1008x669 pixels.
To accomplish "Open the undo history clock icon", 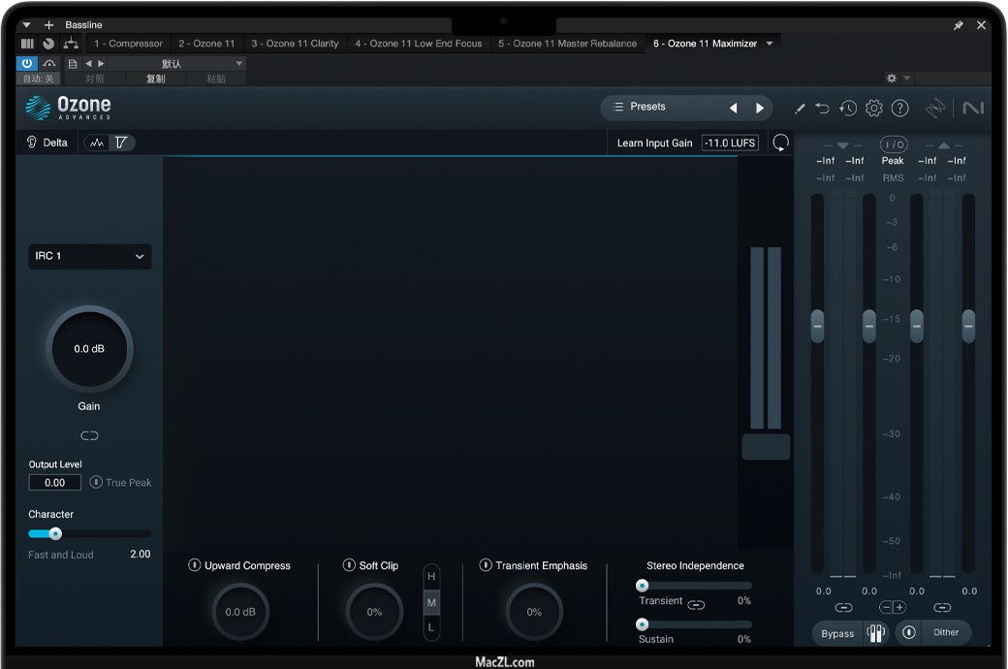I will 848,108.
